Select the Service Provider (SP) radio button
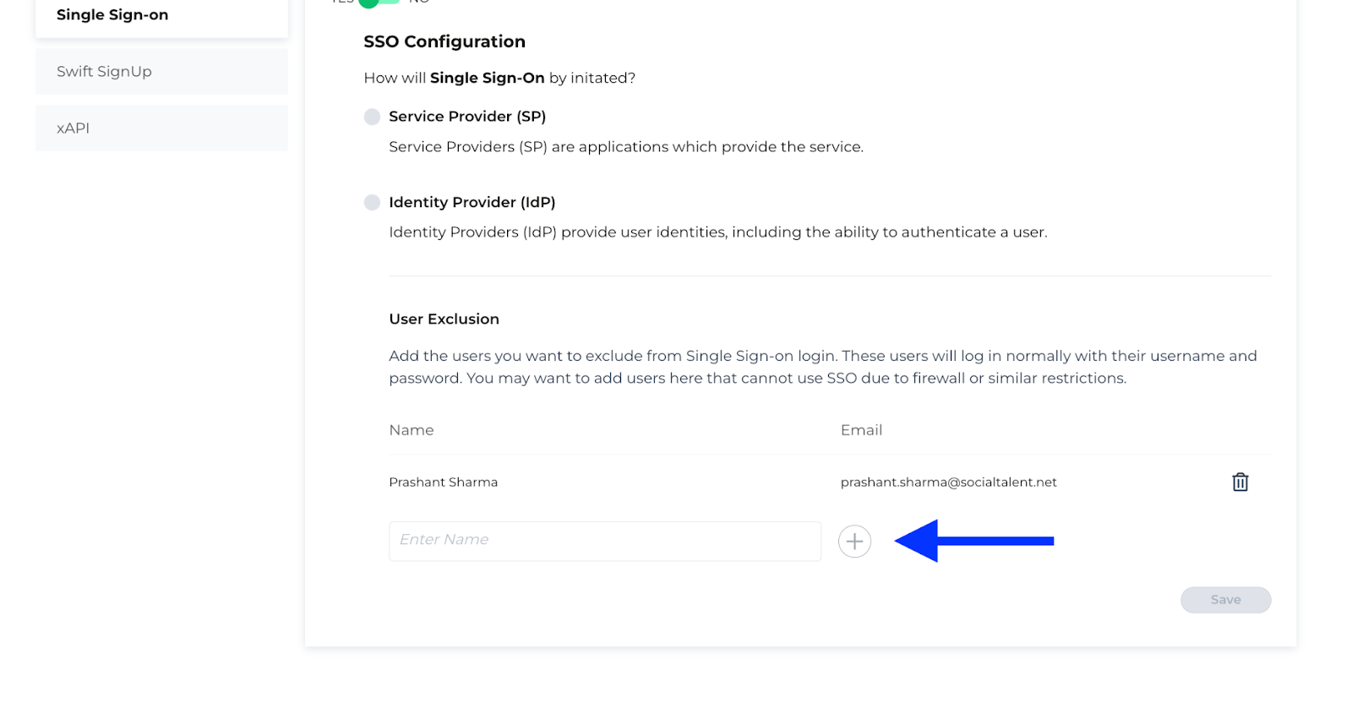Image resolution: width=1352 pixels, height=714 pixels. click(x=372, y=117)
